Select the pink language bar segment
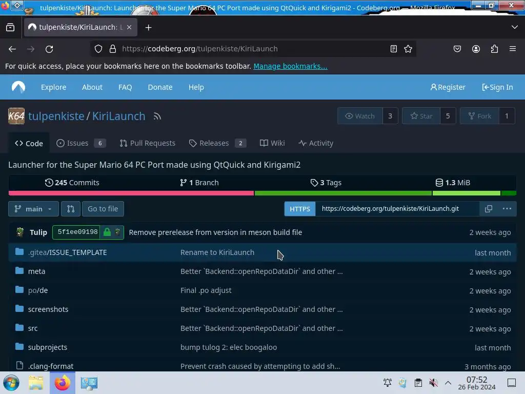525x394 pixels. click(x=131, y=193)
